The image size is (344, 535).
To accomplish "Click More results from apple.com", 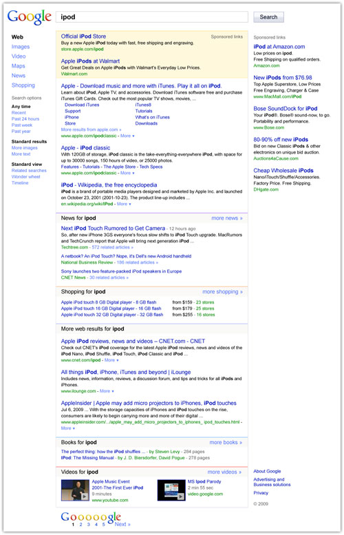I will (91, 129).
